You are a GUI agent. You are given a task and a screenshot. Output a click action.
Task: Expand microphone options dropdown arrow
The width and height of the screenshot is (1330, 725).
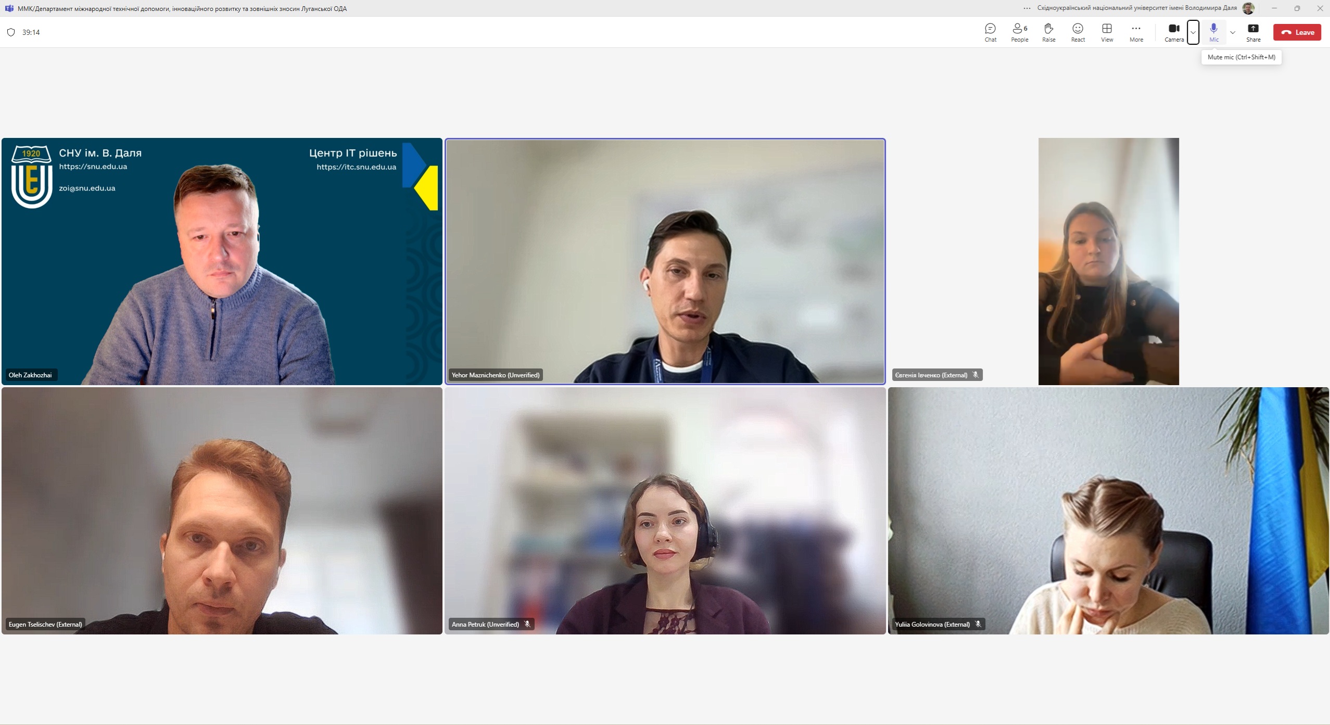[x=1232, y=32]
